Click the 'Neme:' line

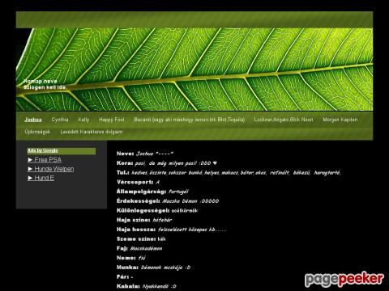pos(131,258)
